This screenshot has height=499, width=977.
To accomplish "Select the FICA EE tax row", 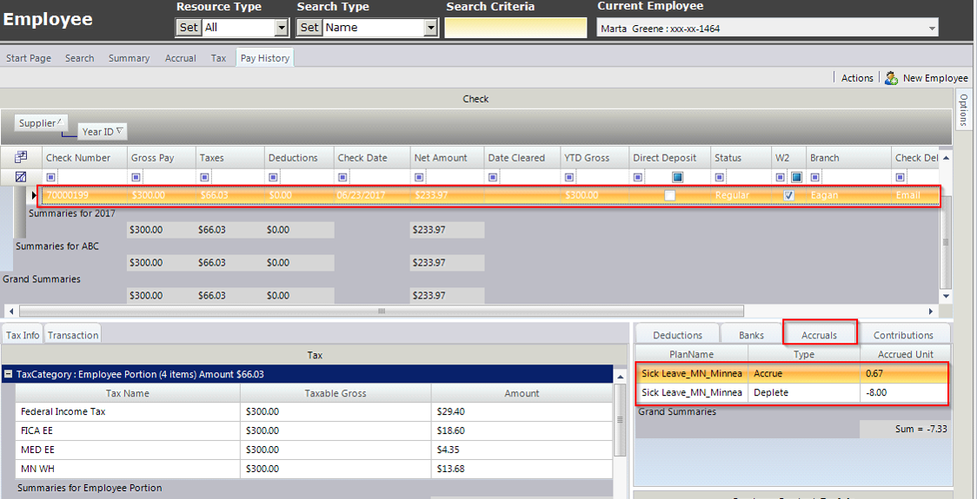I will tap(314, 430).
